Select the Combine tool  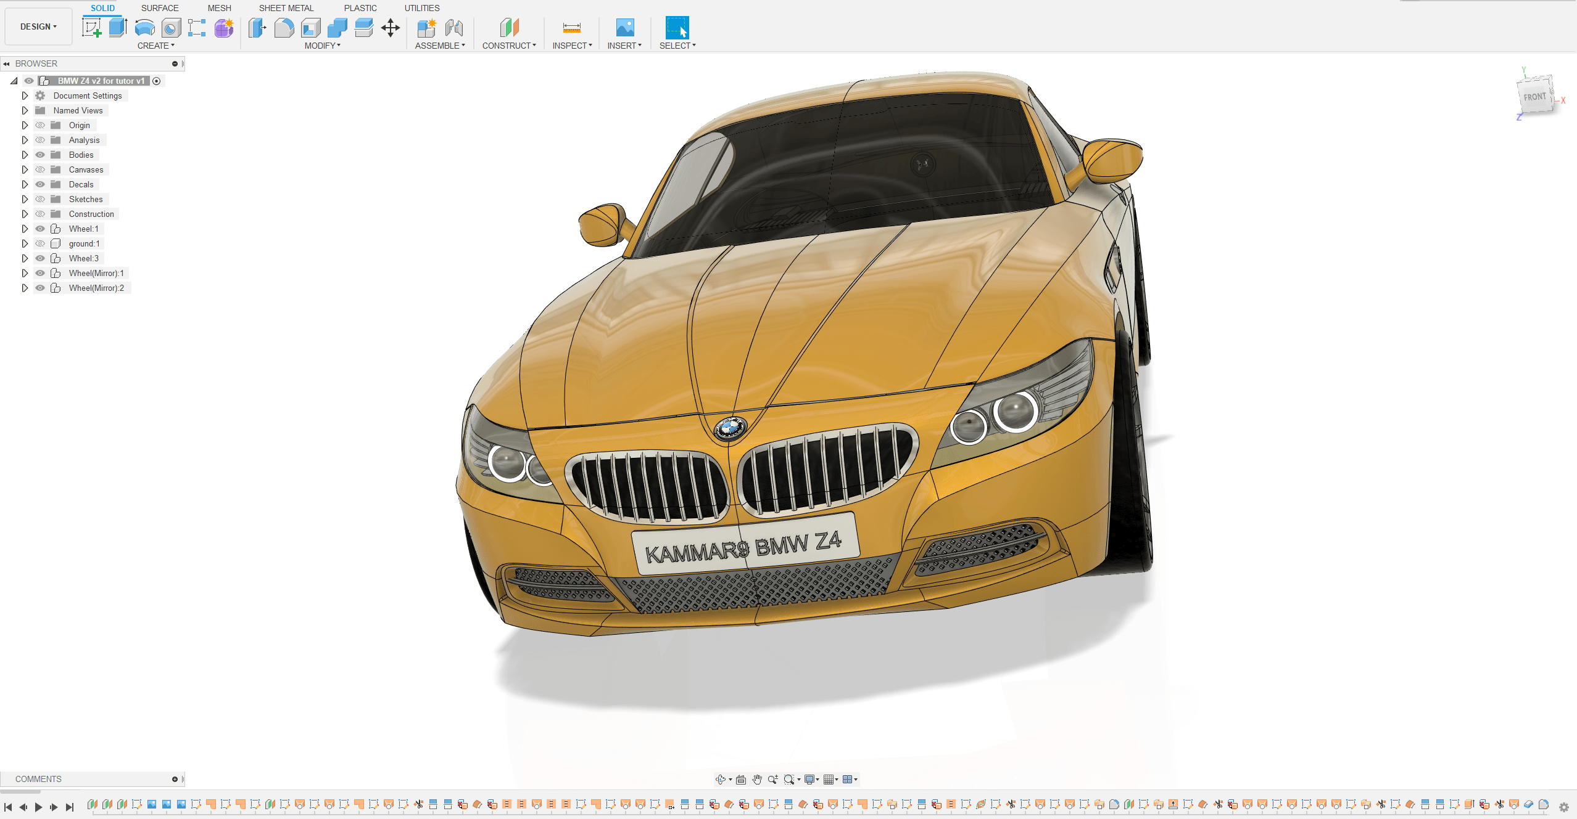tap(337, 28)
